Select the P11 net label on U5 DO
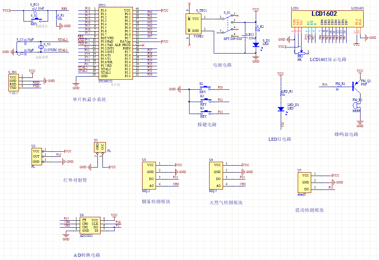The image size is (379, 260). [x=331, y=188]
